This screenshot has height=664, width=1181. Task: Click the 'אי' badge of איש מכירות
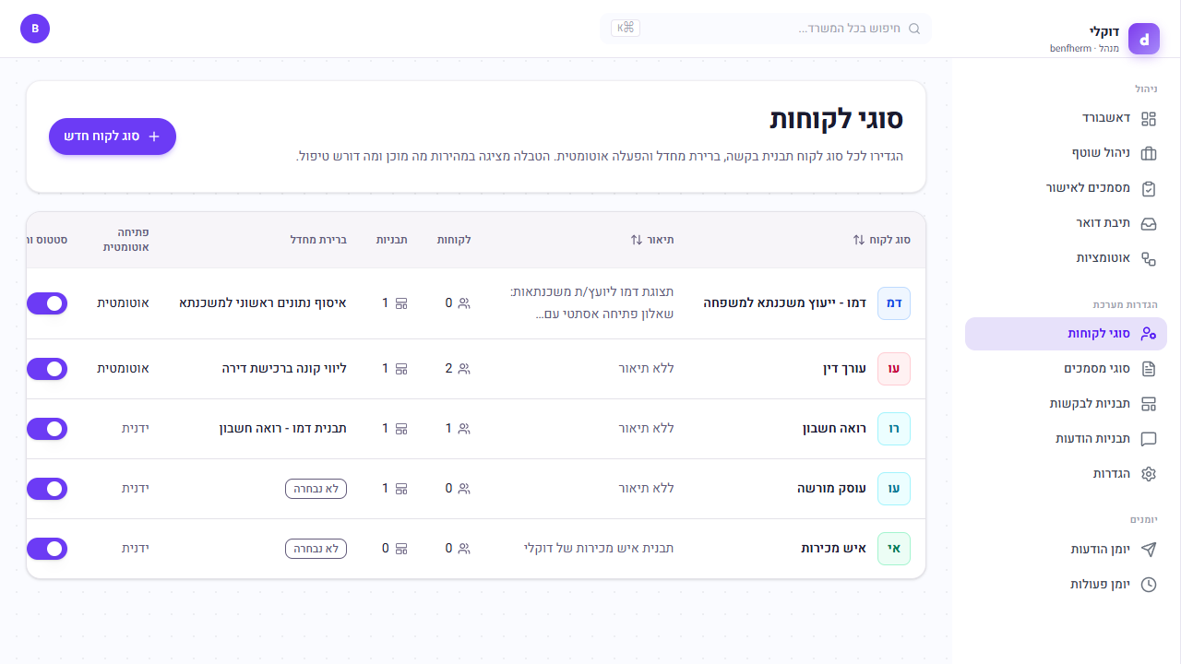pos(894,549)
